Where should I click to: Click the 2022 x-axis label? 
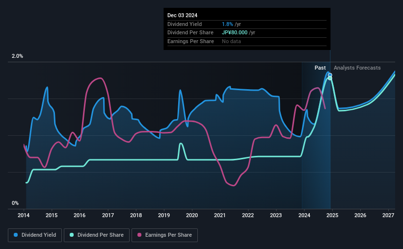point(248,215)
